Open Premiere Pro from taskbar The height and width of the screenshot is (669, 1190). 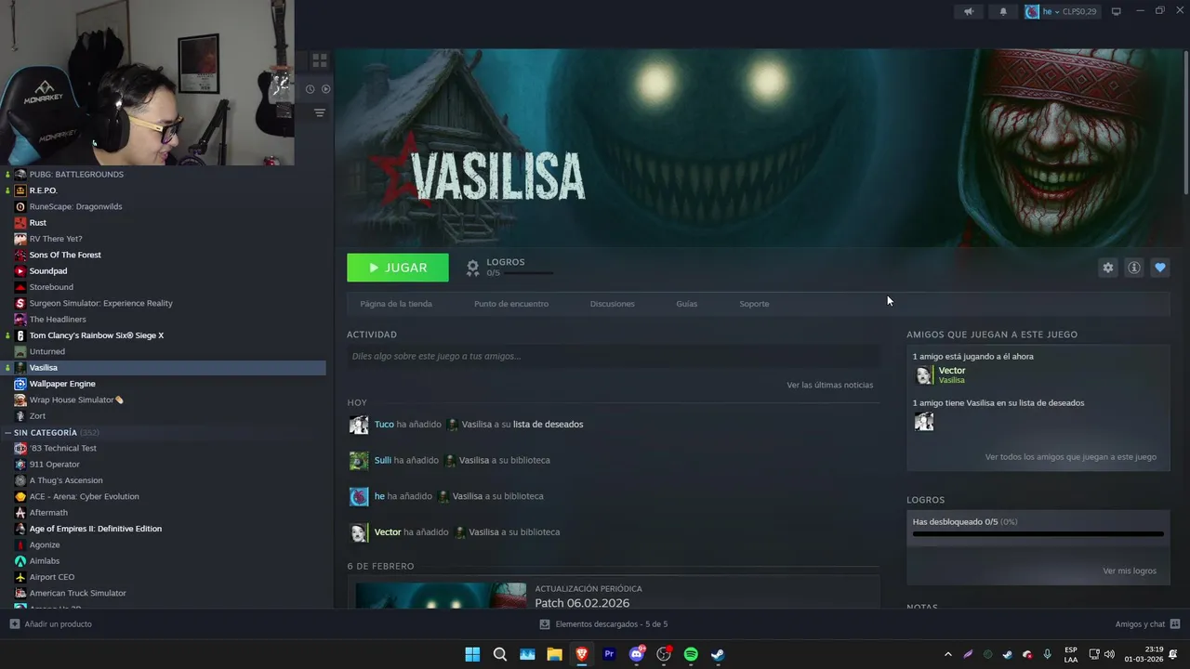(609, 654)
